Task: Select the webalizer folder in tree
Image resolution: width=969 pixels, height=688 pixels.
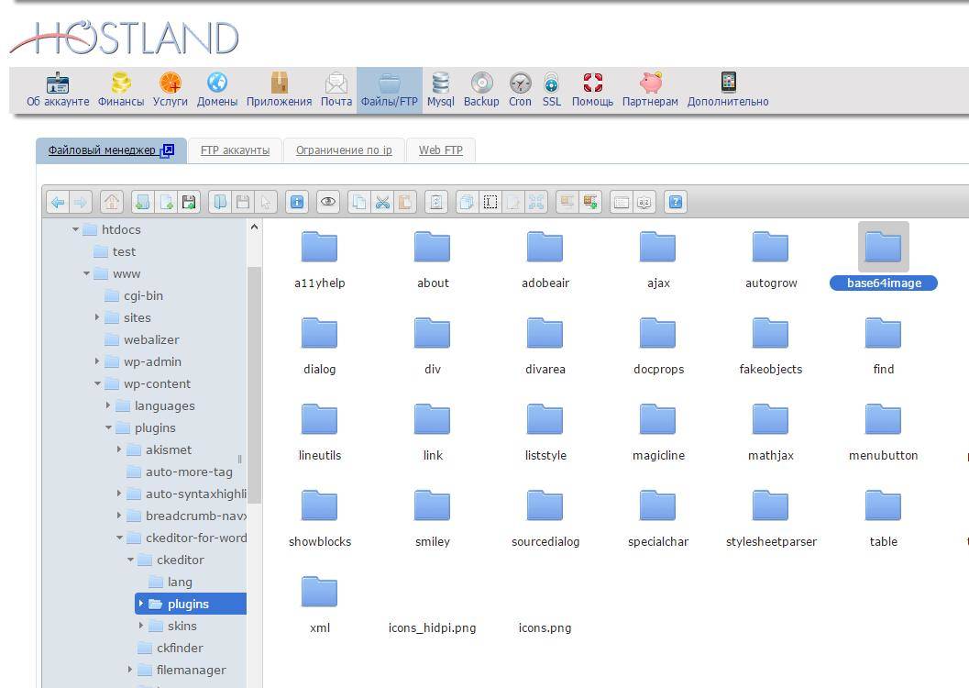Action: coord(151,340)
